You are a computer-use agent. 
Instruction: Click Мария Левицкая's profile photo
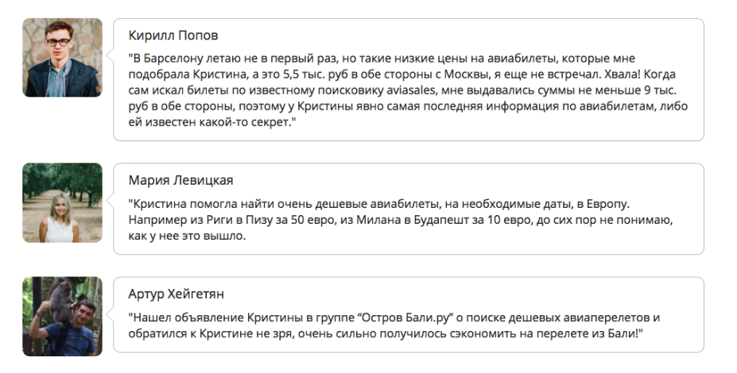[x=62, y=202]
